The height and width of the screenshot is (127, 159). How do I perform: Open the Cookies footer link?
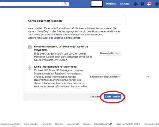pyautogui.click(x=86, y=124)
